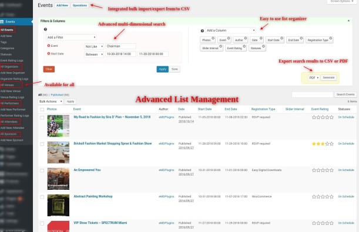Remove the Date column chip
The width and height of the screenshot is (359, 232).
[261, 38]
